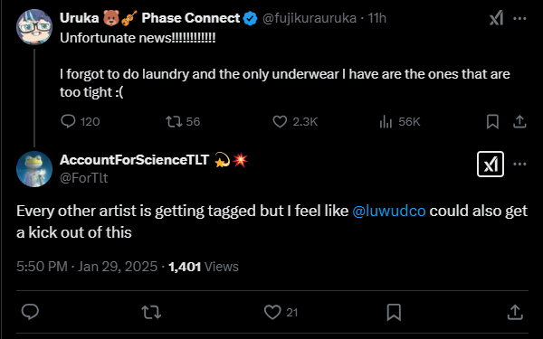Open Uruka's profile avatar
The width and height of the screenshot is (543, 339).
[x=34, y=27]
